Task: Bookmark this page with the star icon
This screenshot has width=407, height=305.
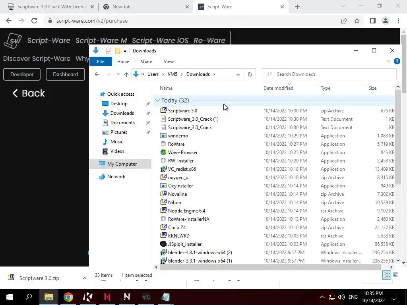Action: [357, 21]
